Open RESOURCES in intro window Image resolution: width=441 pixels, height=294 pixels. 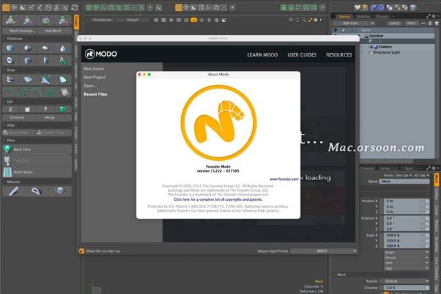pyautogui.click(x=339, y=55)
